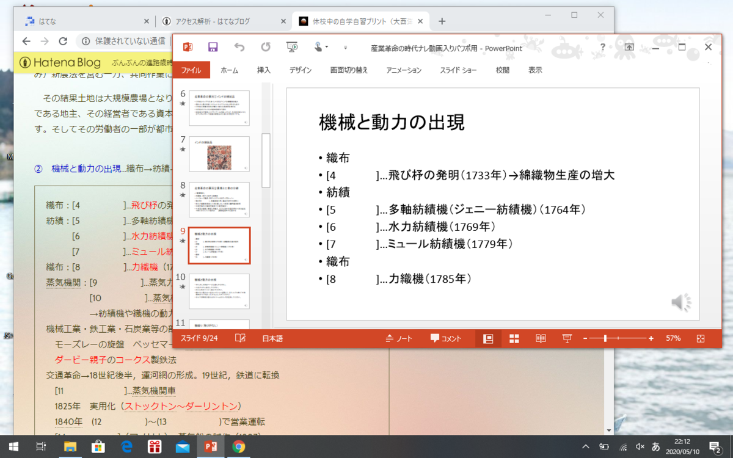Switch to Slide Sorter view in the status bar
This screenshot has height=458, width=733.
click(x=514, y=338)
